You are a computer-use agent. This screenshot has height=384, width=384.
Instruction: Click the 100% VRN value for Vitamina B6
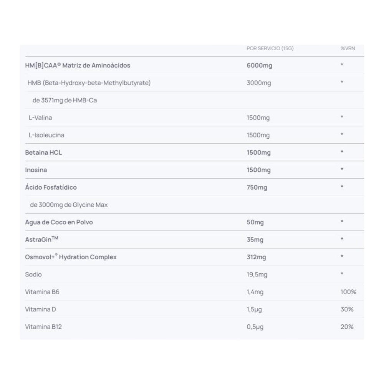tap(348, 292)
